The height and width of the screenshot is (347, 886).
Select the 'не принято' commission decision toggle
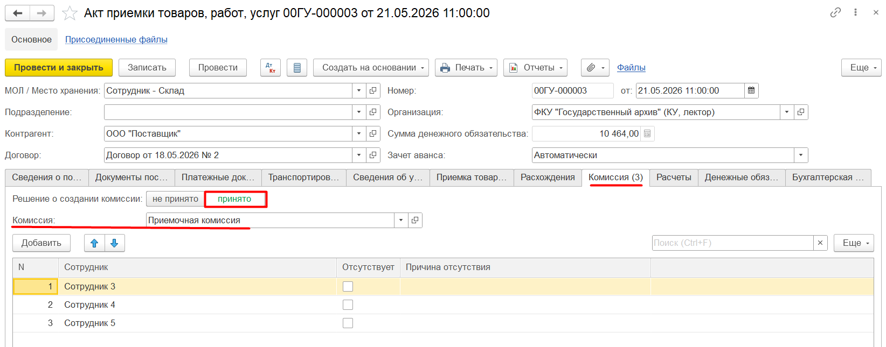tap(175, 199)
